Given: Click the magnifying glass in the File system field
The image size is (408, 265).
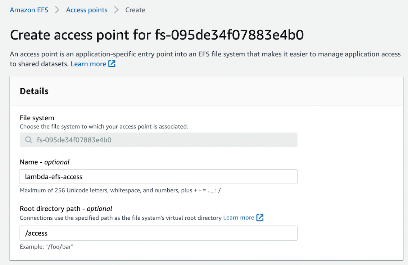Looking at the screenshot, I should coord(28,140).
